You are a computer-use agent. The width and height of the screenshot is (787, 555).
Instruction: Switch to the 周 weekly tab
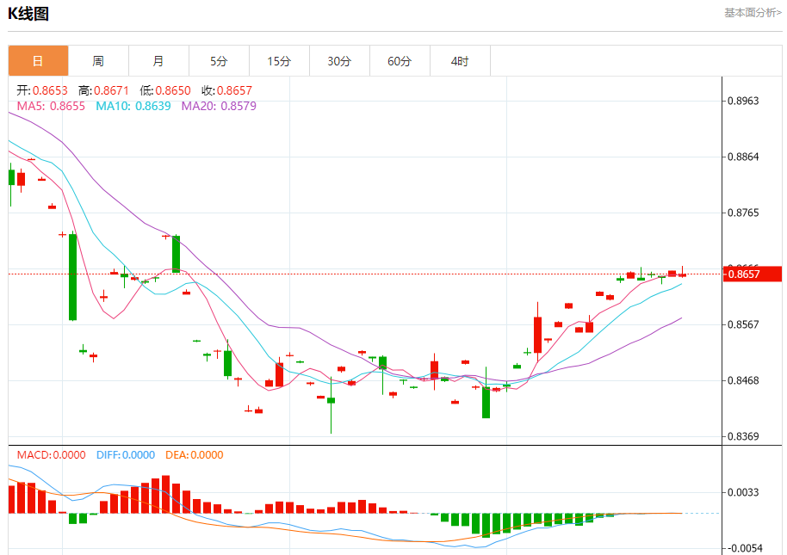tap(98, 61)
